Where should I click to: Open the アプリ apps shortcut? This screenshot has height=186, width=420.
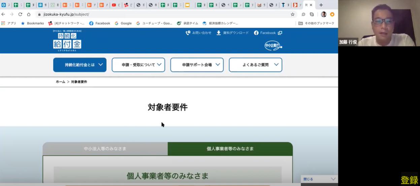(x=9, y=23)
